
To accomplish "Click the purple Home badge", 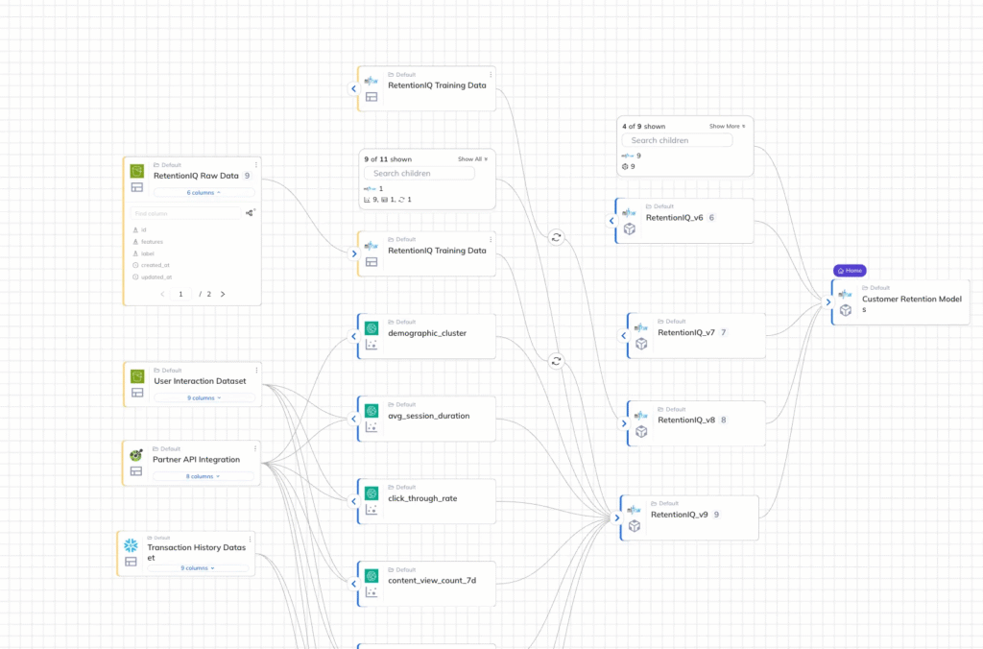I will tap(850, 270).
